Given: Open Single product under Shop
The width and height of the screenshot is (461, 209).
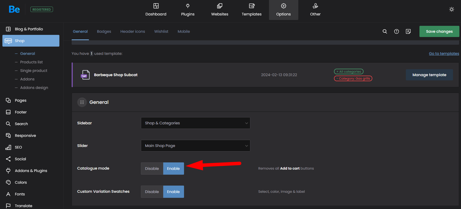Looking at the screenshot, I should point(34,71).
